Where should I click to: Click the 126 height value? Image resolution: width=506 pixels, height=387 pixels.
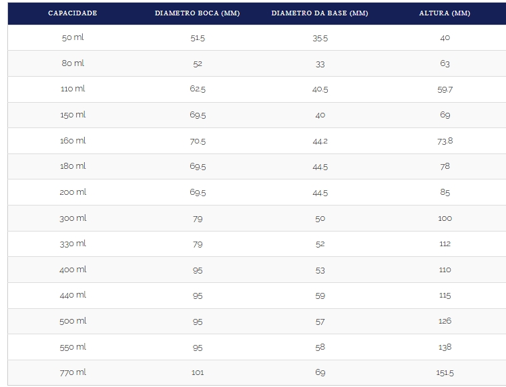445,321
